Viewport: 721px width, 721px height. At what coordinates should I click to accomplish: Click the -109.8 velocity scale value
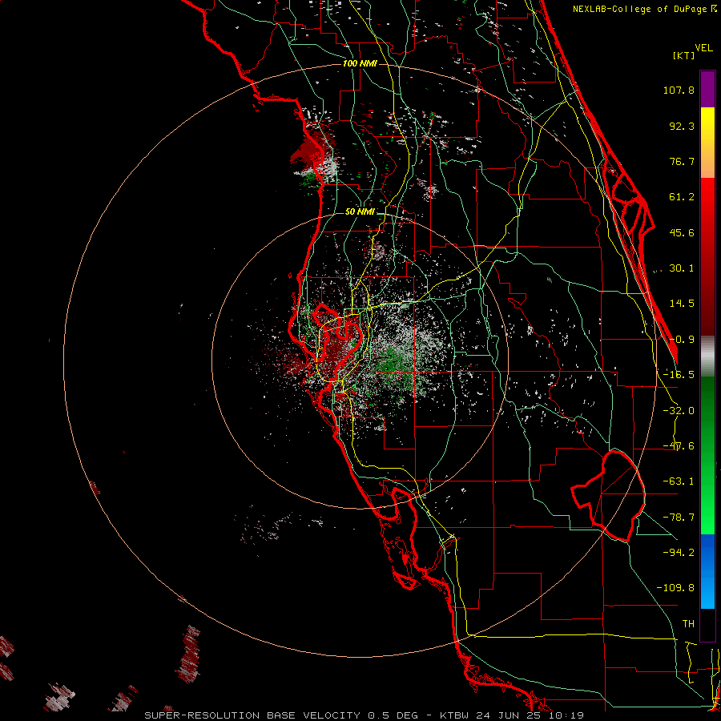(675, 588)
